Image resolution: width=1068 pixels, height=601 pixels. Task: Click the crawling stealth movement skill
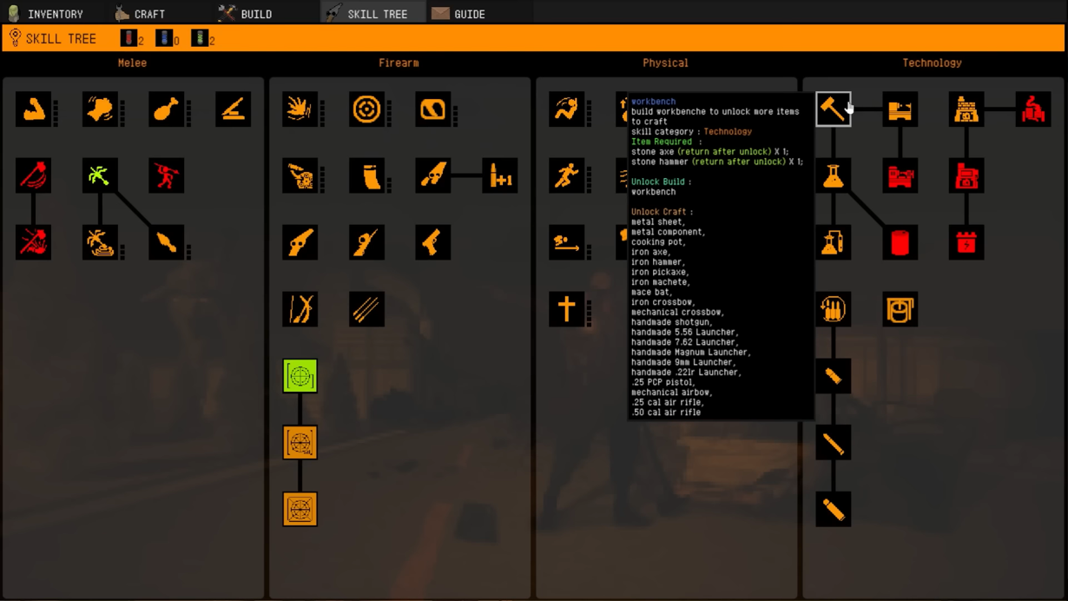566,242
